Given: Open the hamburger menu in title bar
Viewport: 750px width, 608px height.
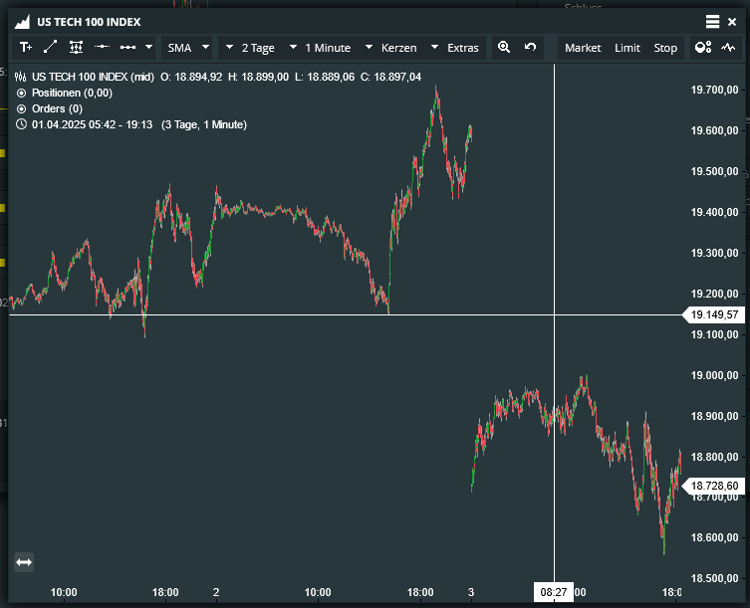Looking at the screenshot, I should click(x=712, y=21).
